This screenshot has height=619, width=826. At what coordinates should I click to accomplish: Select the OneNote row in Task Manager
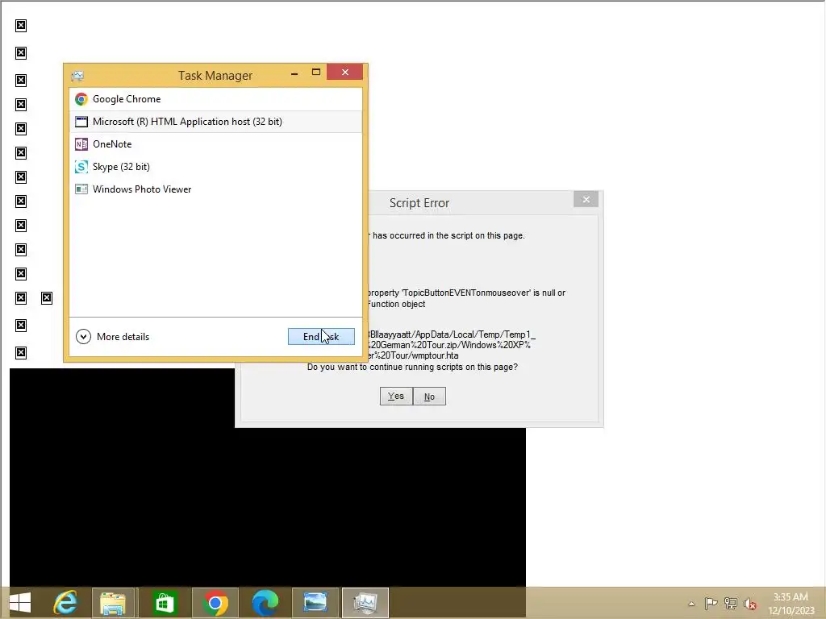pyautogui.click(x=215, y=144)
